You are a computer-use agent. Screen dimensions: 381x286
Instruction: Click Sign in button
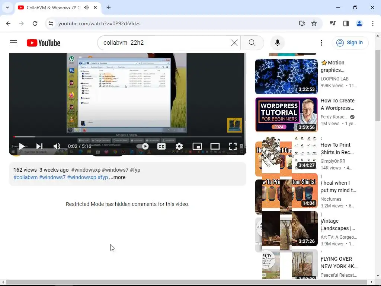click(x=350, y=43)
